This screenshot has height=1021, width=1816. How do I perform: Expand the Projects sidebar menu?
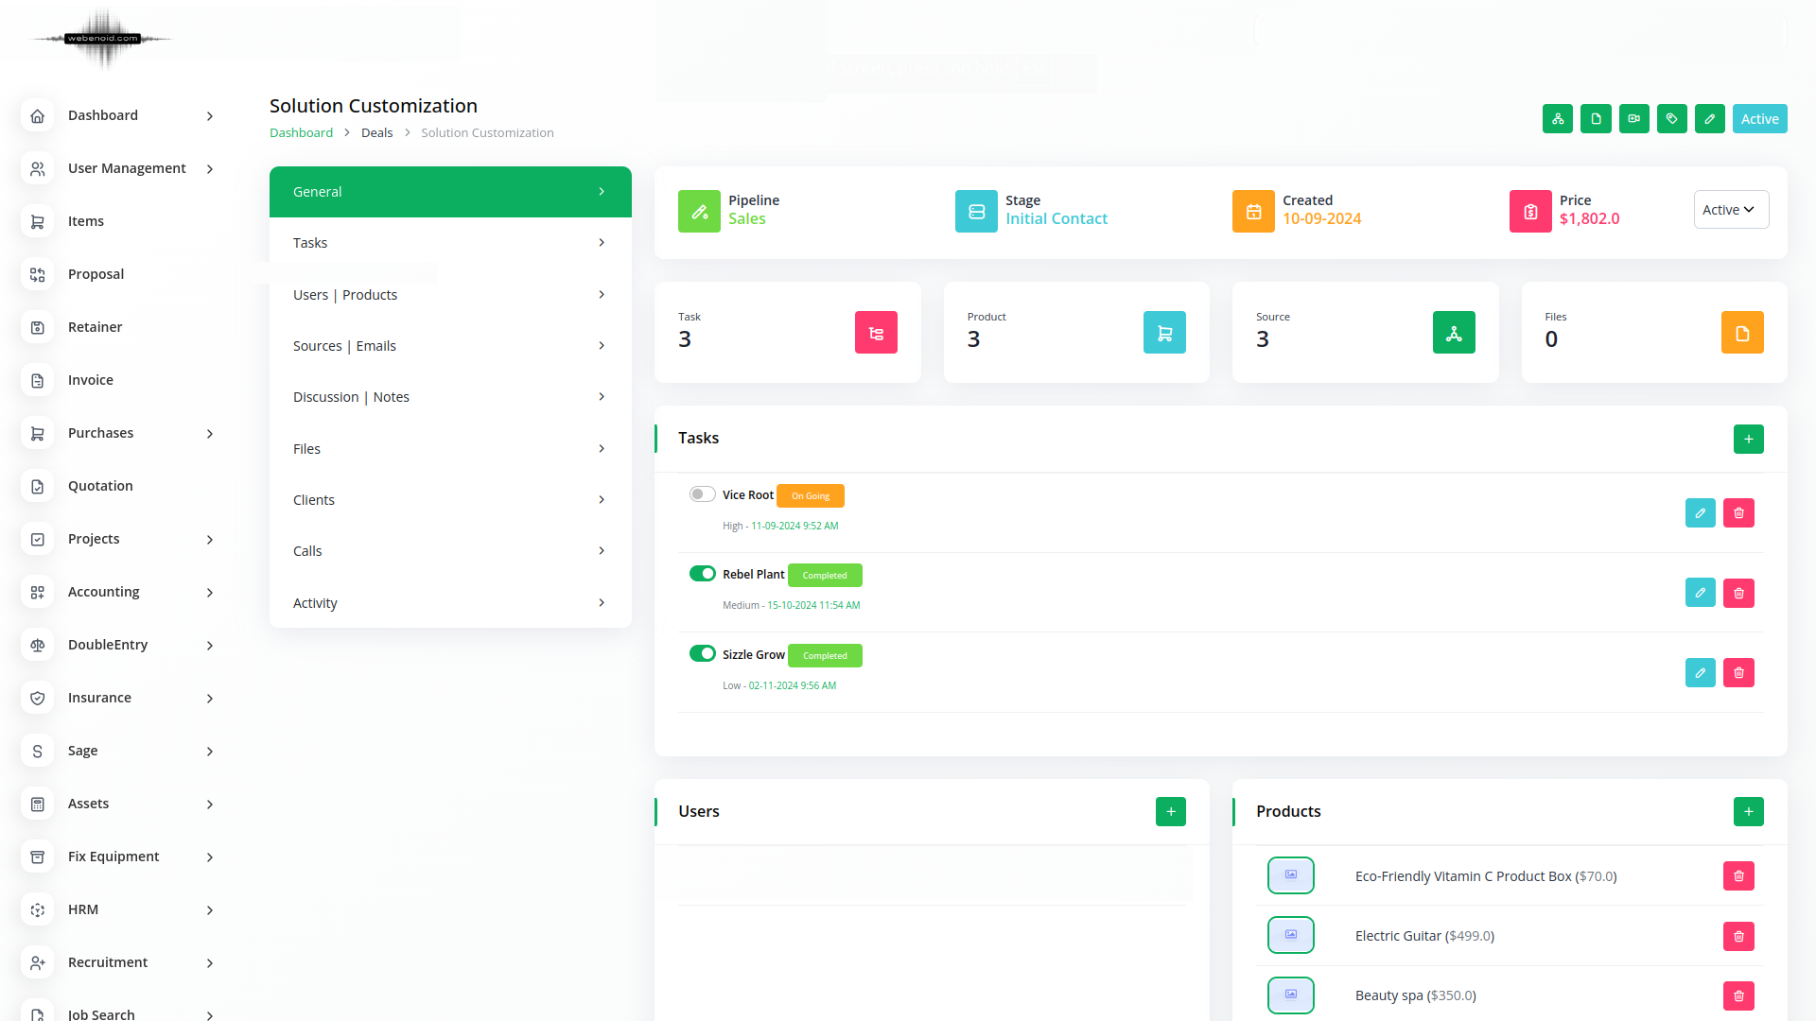210,540
